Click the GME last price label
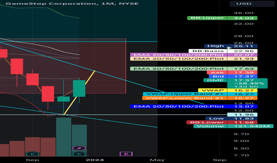This screenshot has height=163, width=277. (x=235, y=83)
